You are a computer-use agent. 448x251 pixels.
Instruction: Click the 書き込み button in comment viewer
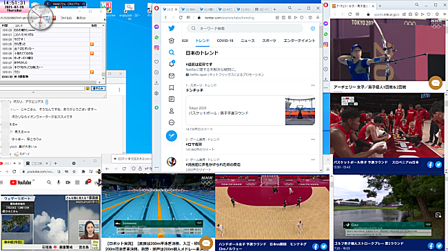tap(99, 89)
